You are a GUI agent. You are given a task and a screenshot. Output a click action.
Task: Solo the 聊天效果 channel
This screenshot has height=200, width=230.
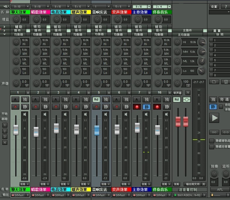point(25,100)
